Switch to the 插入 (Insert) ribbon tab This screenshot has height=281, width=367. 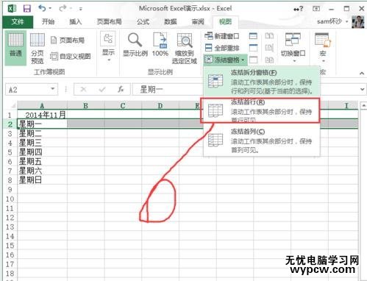point(75,22)
